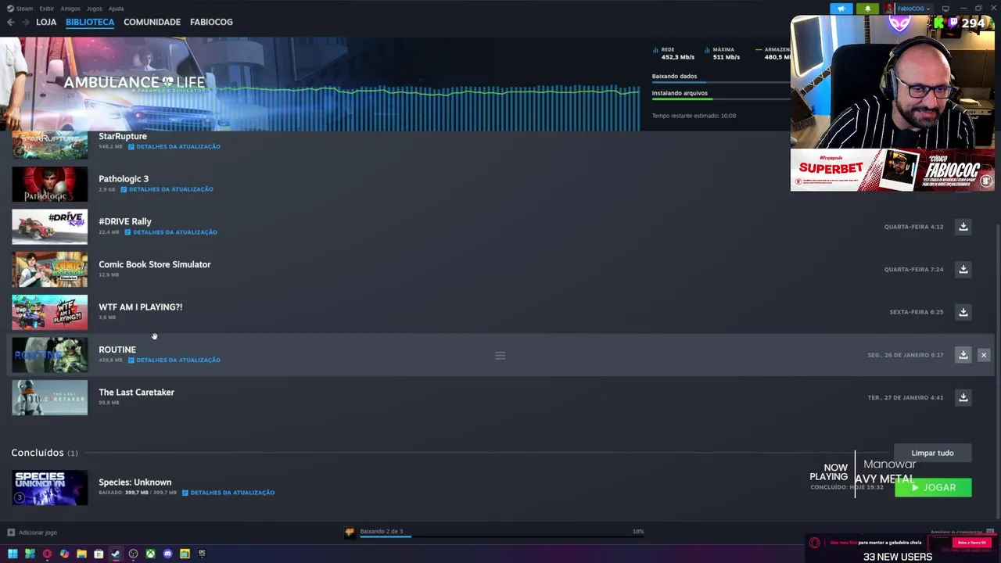Click the Comic Book Store Simulator thumbnail
The image size is (1001, 563).
(49, 269)
